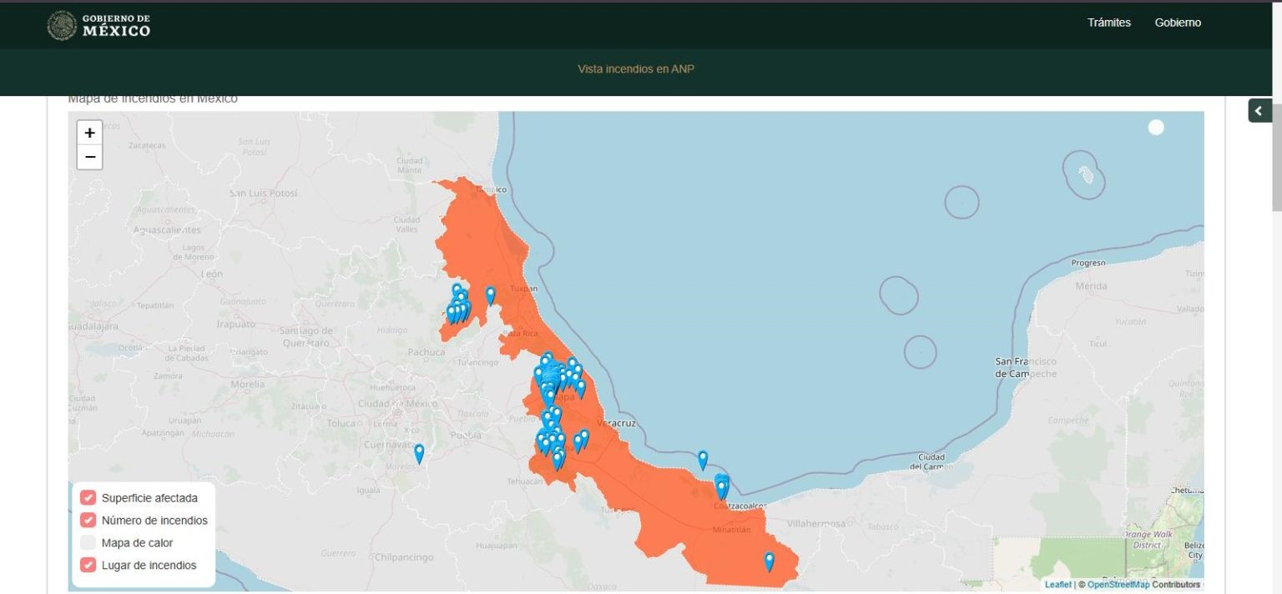1282x594 pixels.
Task: Open the OpenStreetMap contributors link
Action: coord(1118,585)
